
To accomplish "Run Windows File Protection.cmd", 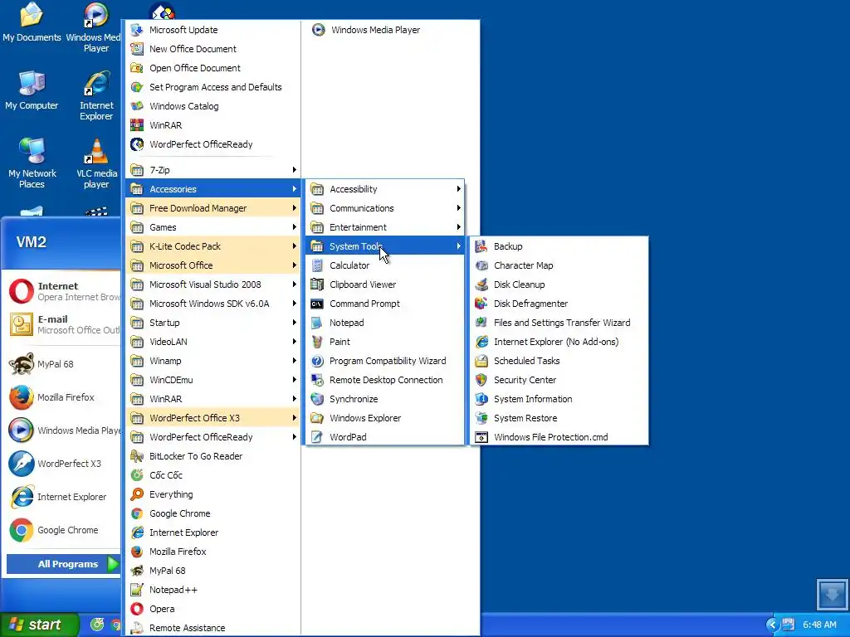I will pyautogui.click(x=559, y=437).
